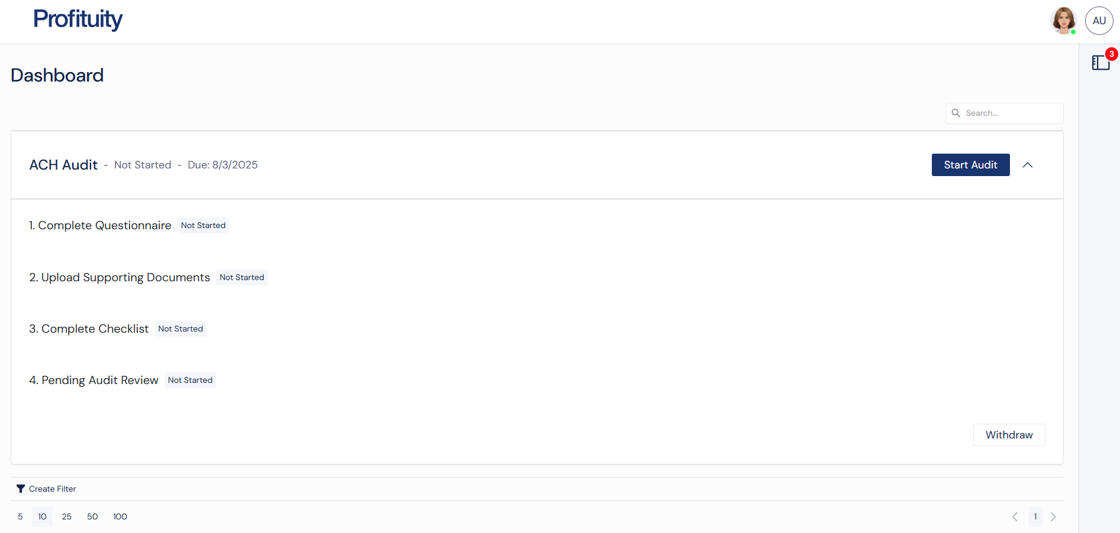The height and width of the screenshot is (533, 1120).
Task: Select page size 100
Action: tap(120, 516)
